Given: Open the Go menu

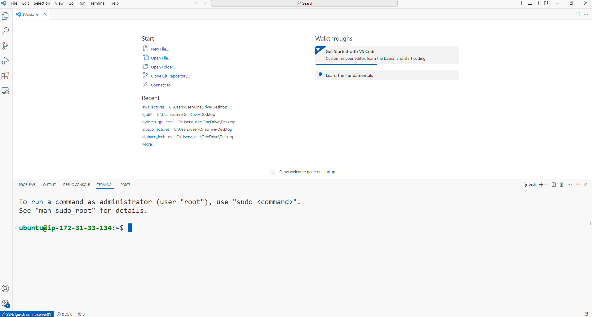Looking at the screenshot, I should (x=71, y=3).
